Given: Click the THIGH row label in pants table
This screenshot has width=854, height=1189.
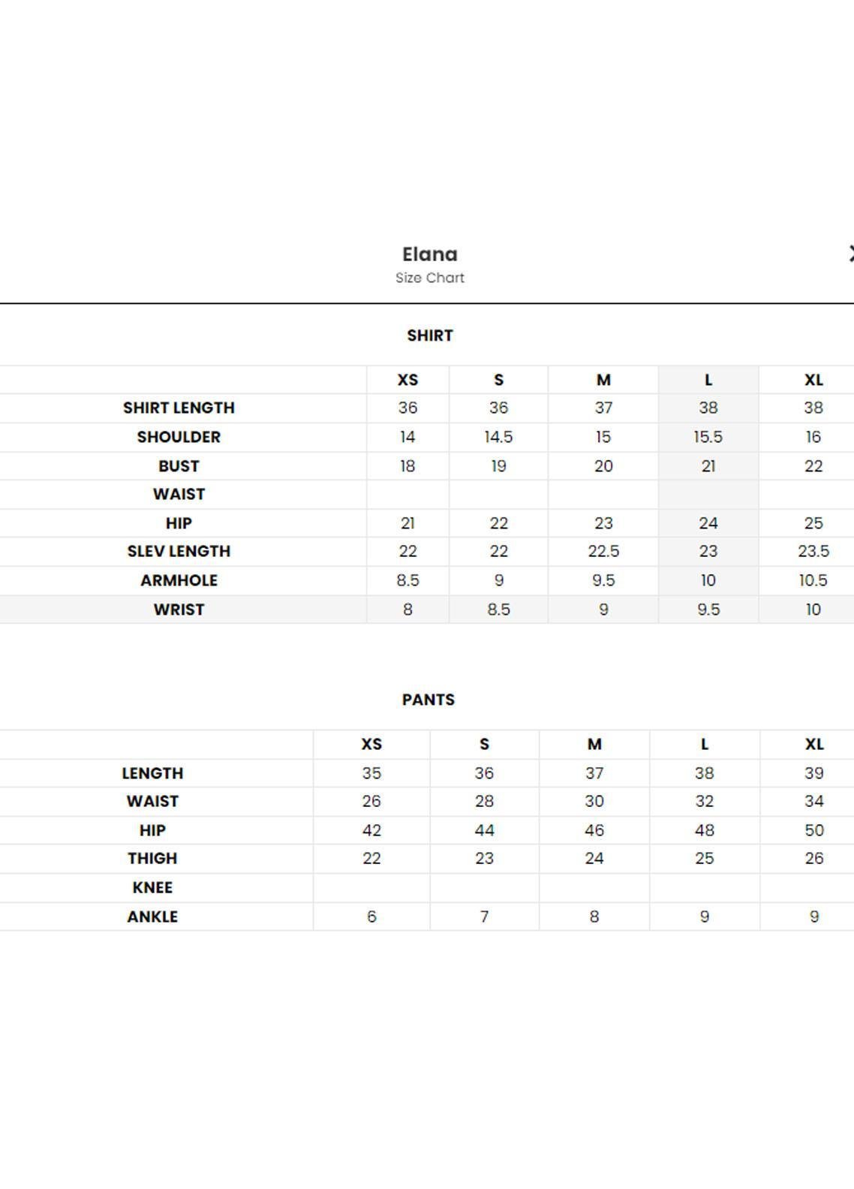Looking at the screenshot, I should (x=152, y=858).
